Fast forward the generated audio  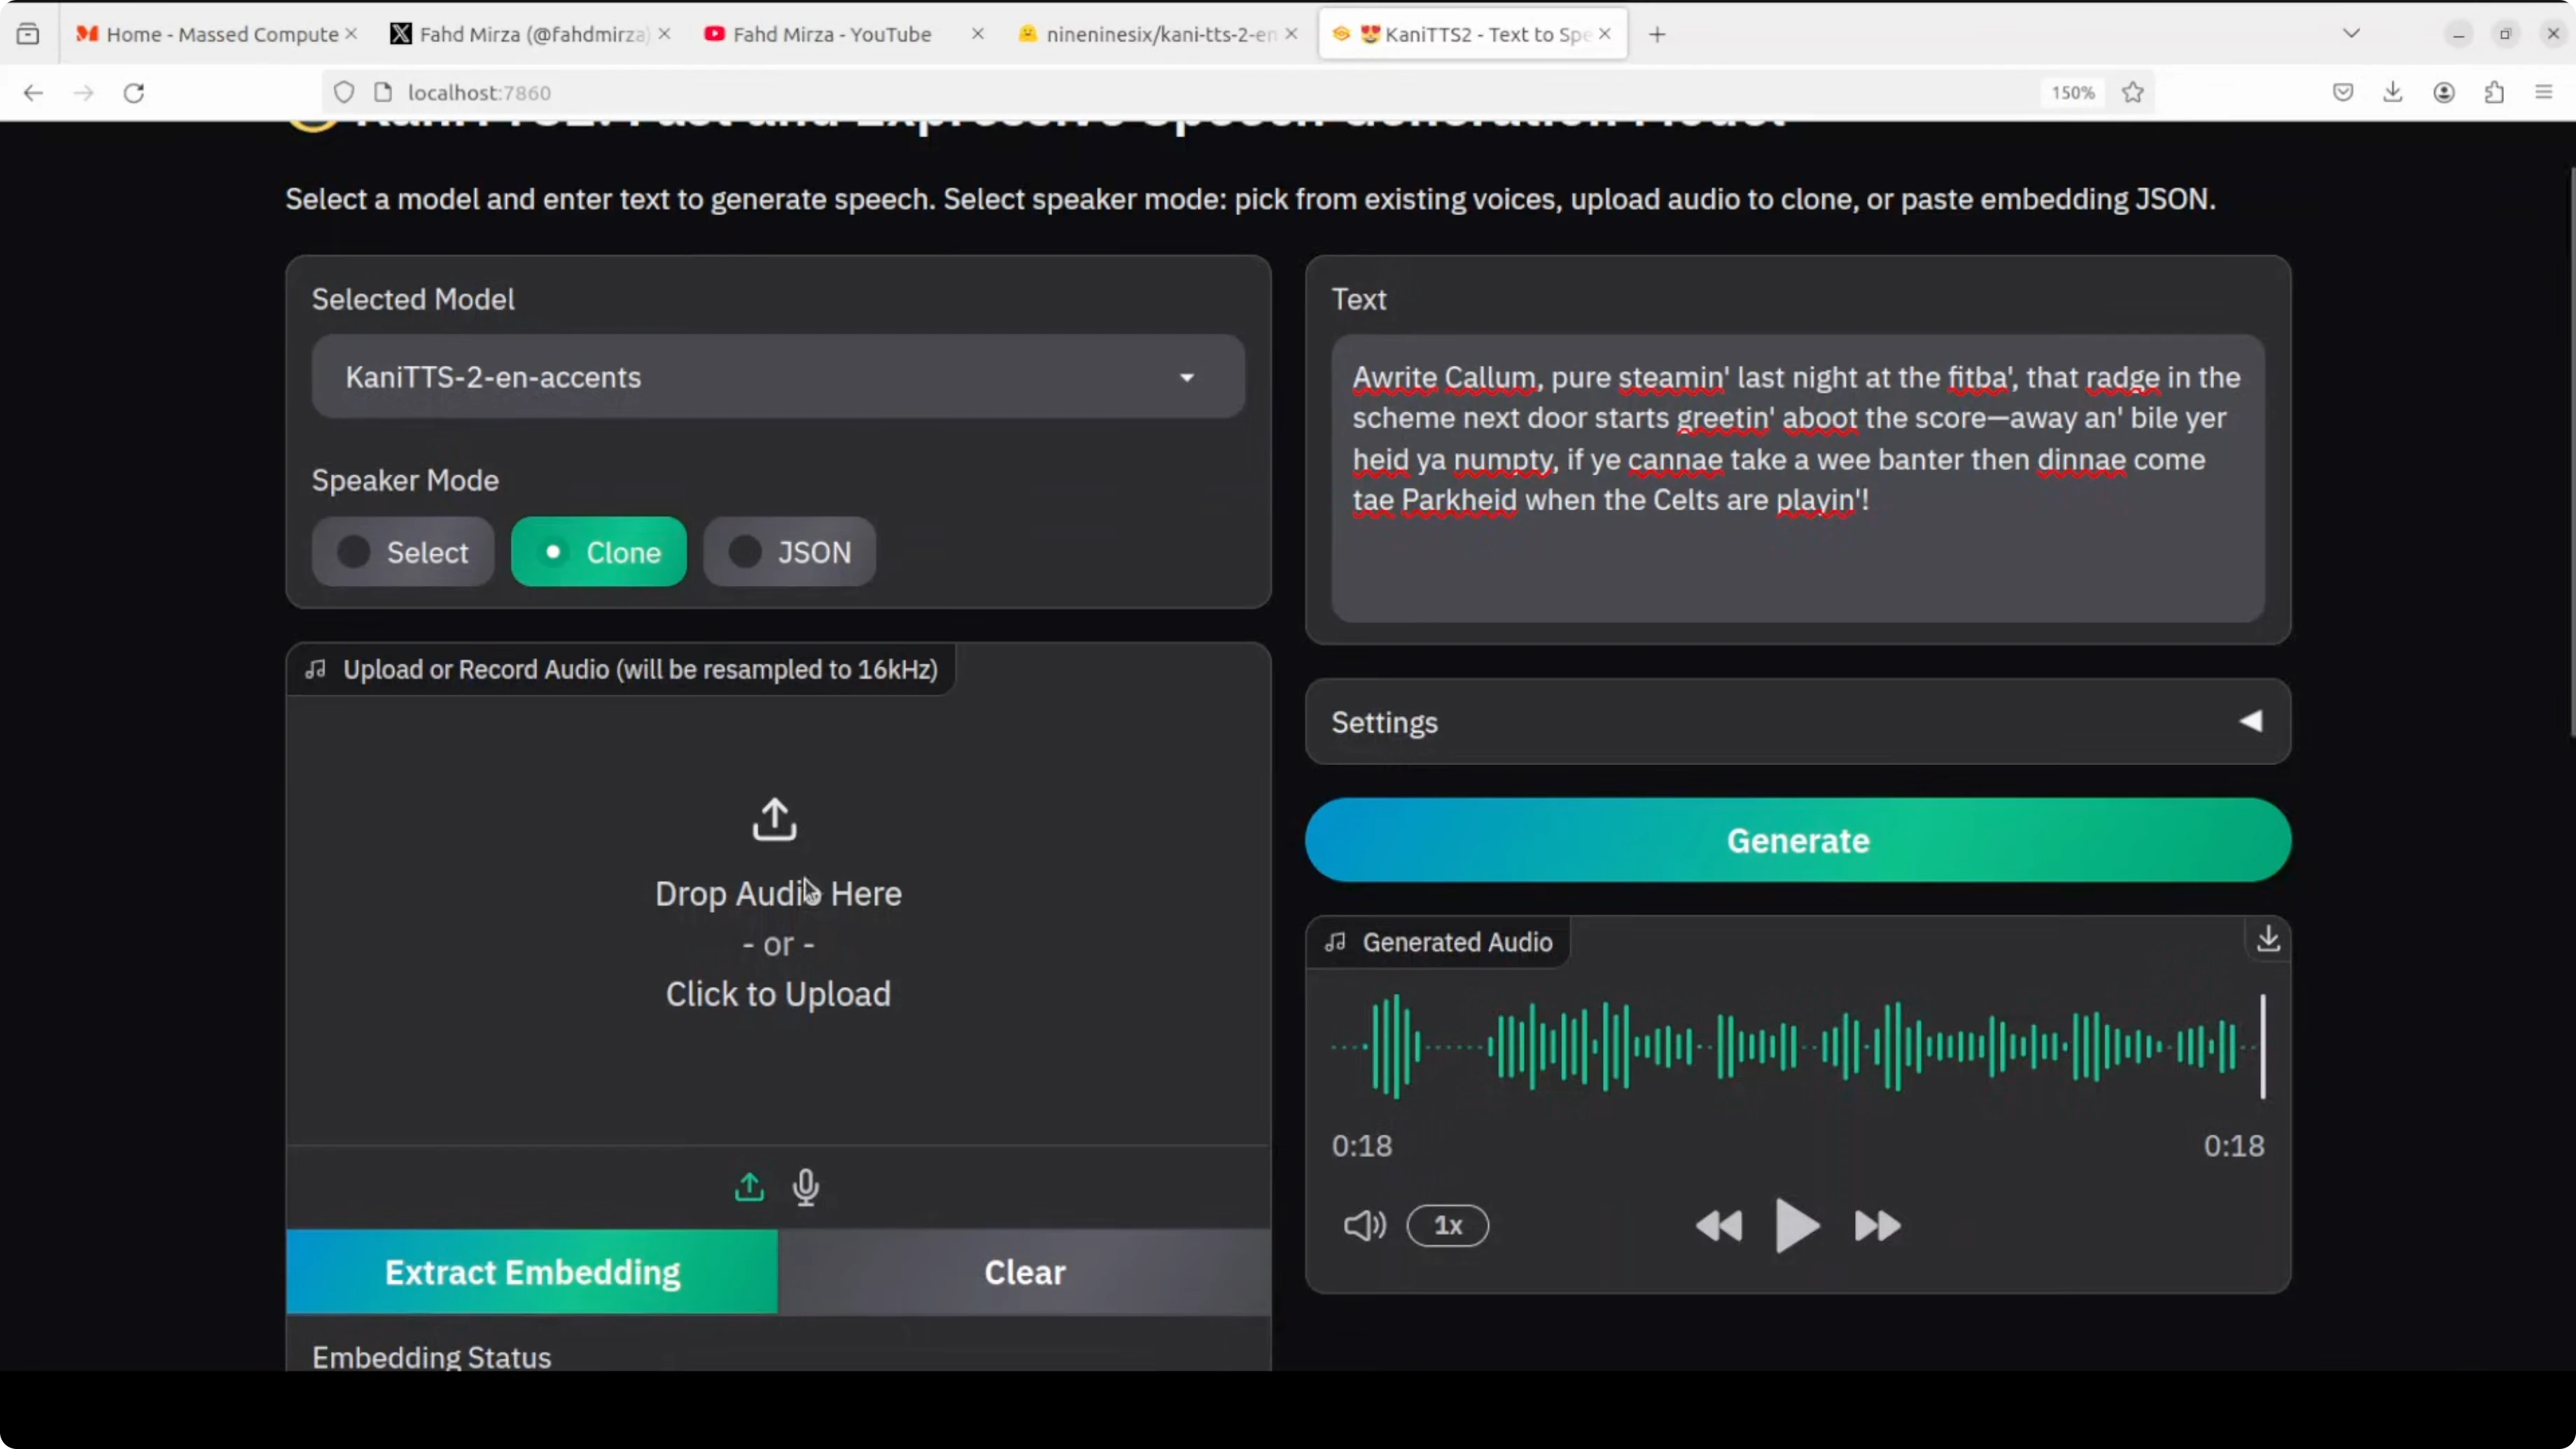click(1875, 1226)
